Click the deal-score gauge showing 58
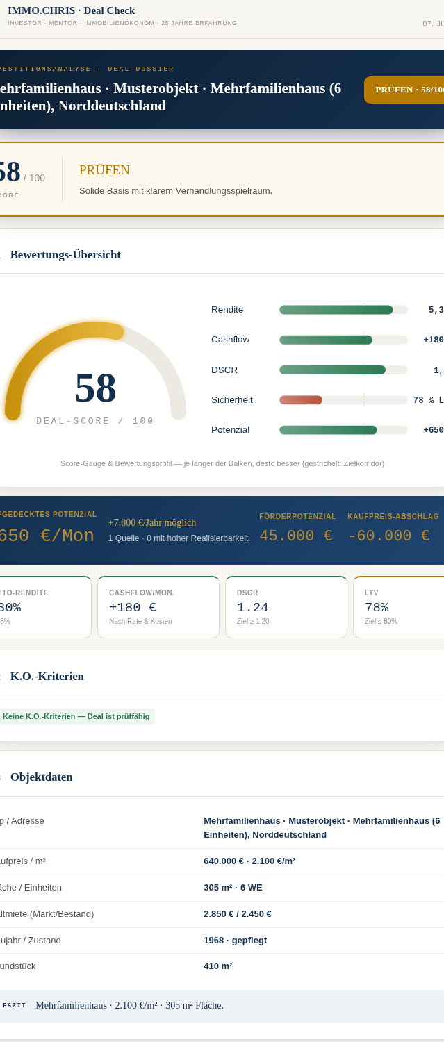The image size is (444, 1042). point(95,372)
